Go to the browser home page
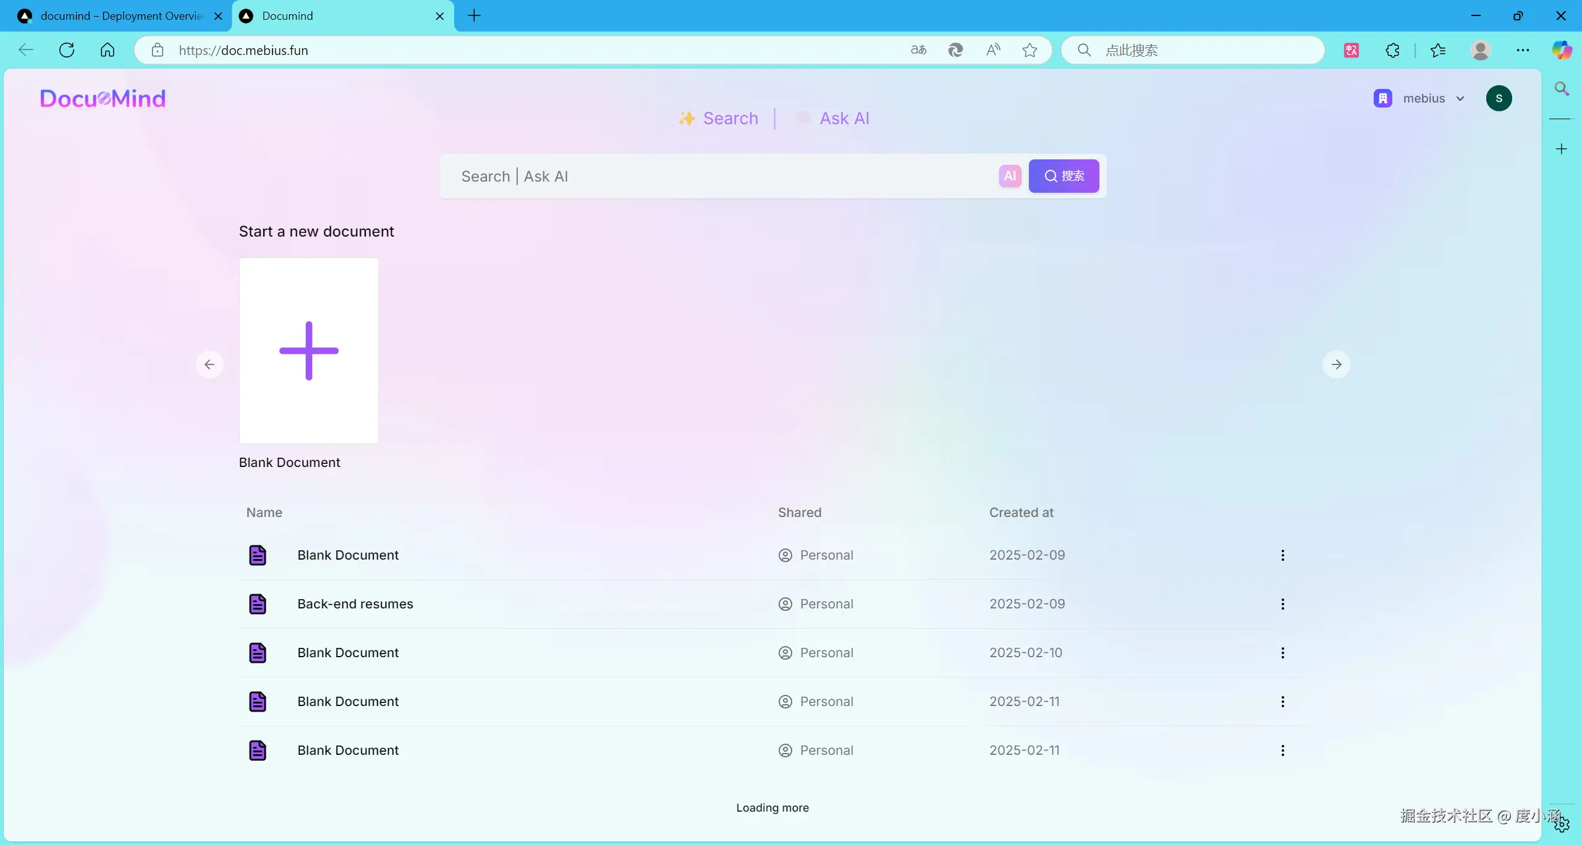The image size is (1582, 845). pyautogui.click(x=108, y=50)
